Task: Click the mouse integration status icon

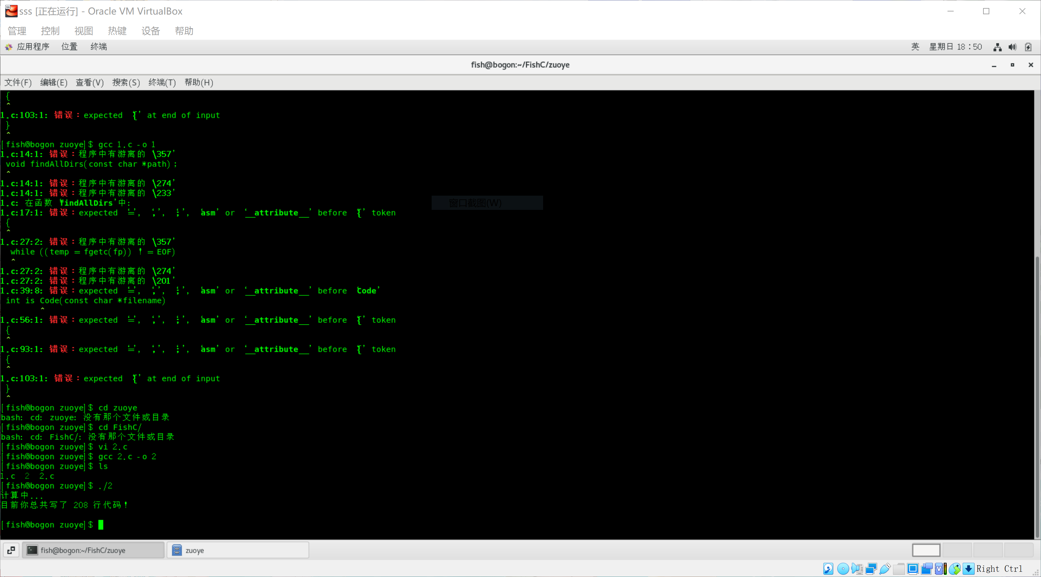Action: pyautogui.click(x=955, y=569)
